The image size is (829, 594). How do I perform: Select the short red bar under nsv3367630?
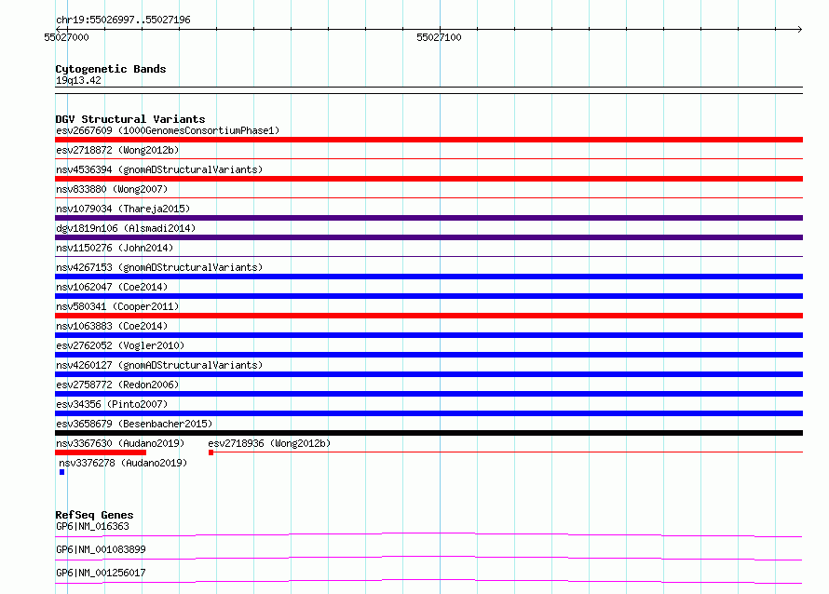(x=101, y=452)
